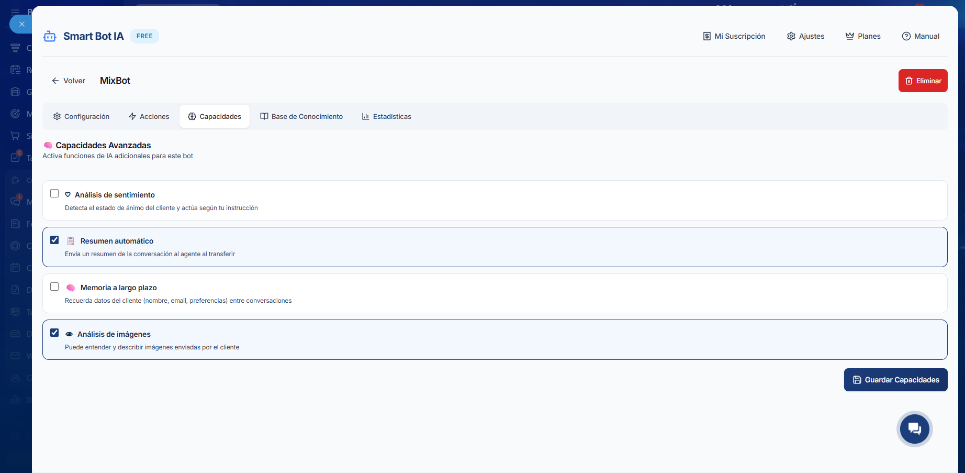Enable the Memoria a largo plazo checkbox

pos(54,287)
